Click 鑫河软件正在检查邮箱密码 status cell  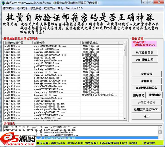pyautogui.click(x=99, y=95)
